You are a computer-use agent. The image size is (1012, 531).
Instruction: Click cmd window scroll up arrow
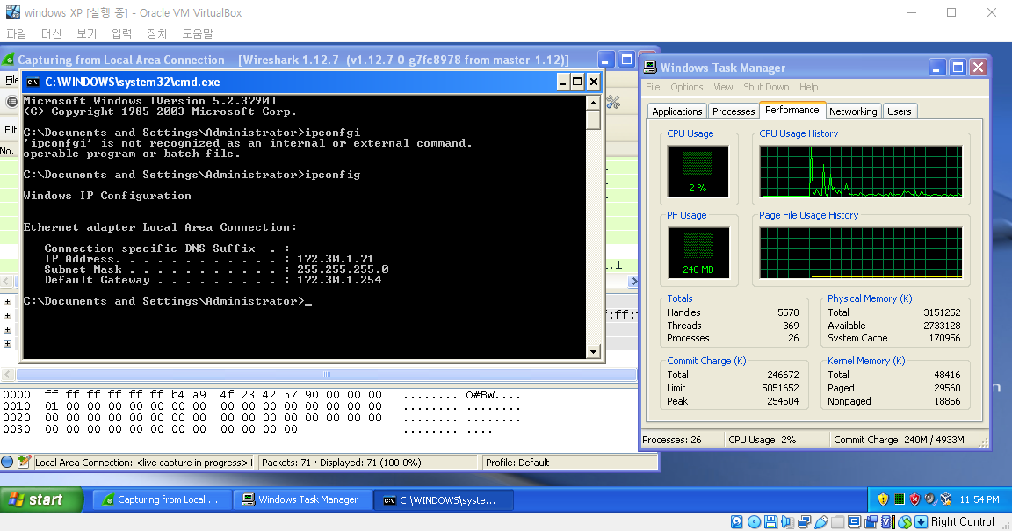593,103
